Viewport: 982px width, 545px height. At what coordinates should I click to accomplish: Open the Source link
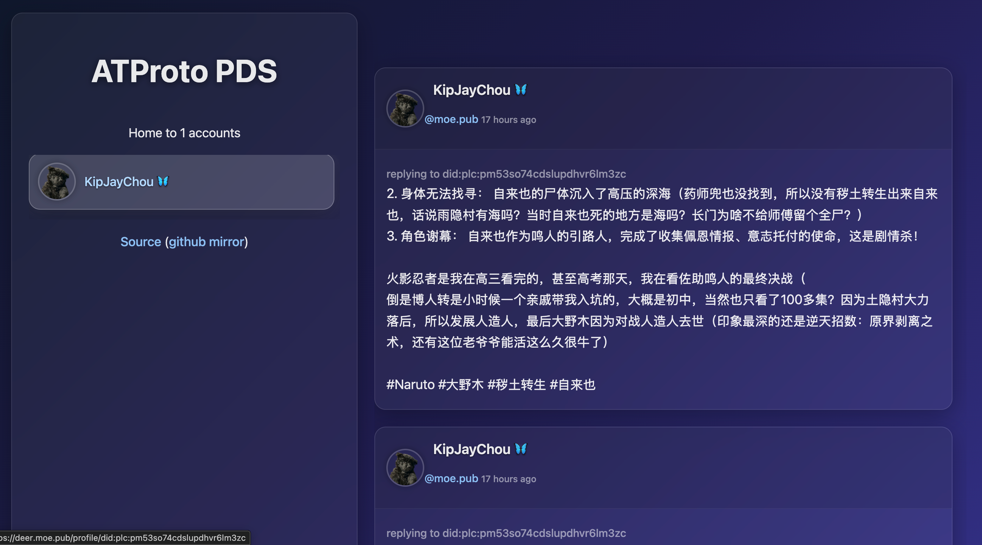pyautogui.click(x=141, y=242)
